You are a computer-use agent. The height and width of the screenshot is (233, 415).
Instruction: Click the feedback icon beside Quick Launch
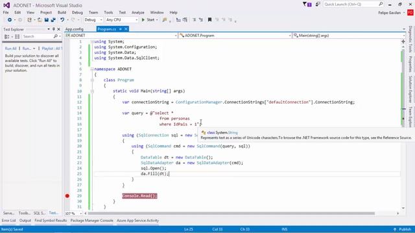pyautogui.click(x=318, y=5)
